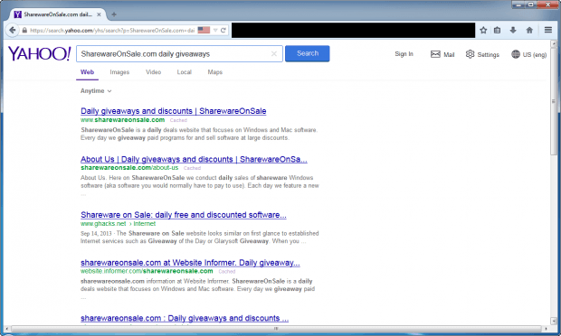Image resolution: width=561 pixels, height=336 pixels.
Task: Click the US flag icon in the address bar
Action: [204, 30]
